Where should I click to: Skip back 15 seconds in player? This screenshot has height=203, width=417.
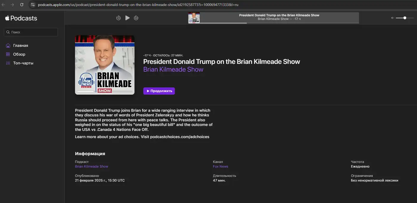(118, 18)
